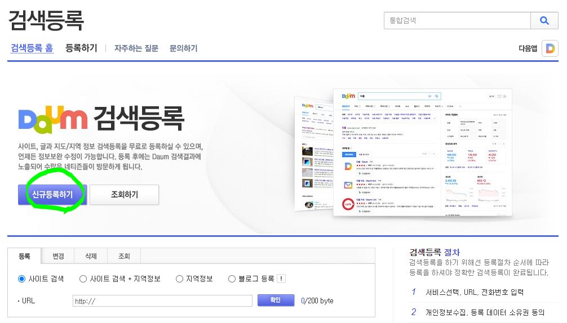567x323 pixels.
Task: Open 자주하는 질문 link
Action: click(x=136, y=48)
